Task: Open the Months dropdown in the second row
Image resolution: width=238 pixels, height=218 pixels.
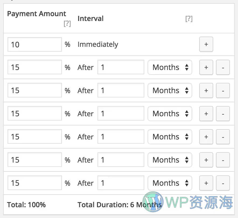Action: pos(170,67)
